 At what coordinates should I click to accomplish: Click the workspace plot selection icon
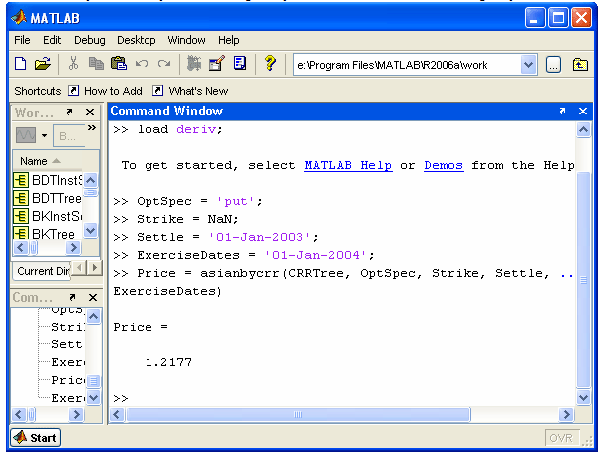[26, 135]
